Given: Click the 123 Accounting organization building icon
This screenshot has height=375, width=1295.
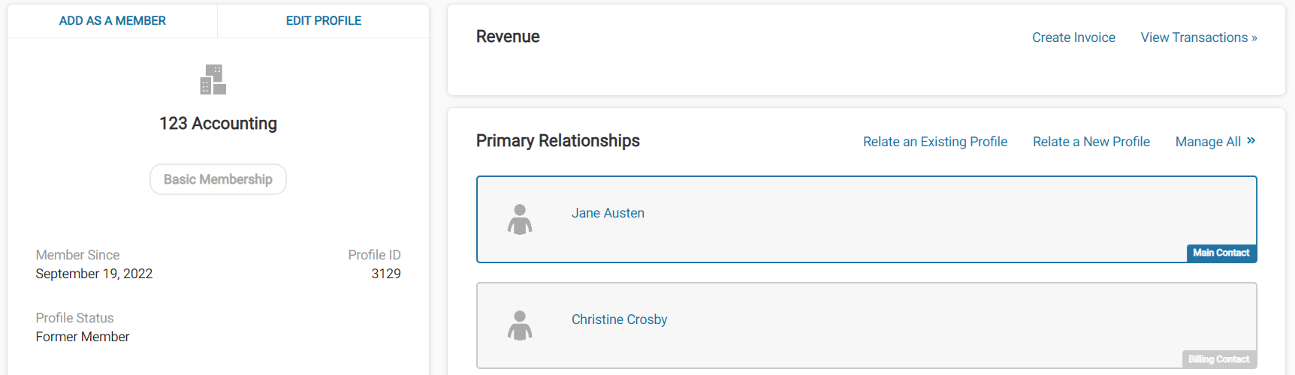Looking at the screenshot, I should [213, 79].
